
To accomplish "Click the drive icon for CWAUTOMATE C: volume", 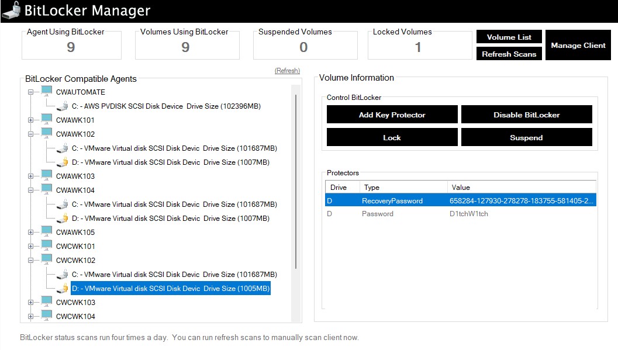I will tap(62, 106).
